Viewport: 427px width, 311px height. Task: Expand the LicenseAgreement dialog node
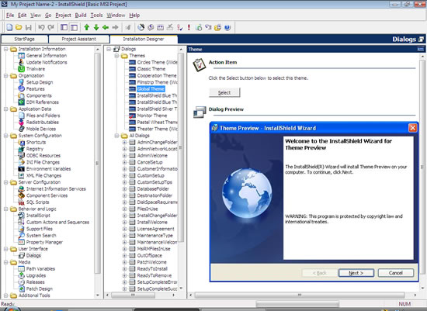coord(124,229)
